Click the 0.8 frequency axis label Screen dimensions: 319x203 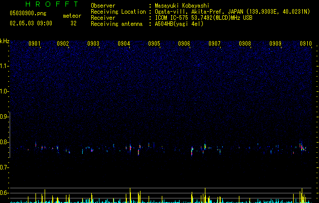pos(5,142)
